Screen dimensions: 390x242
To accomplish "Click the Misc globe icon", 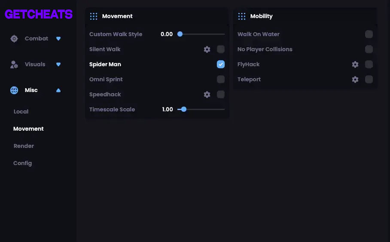I will (14, 90).
